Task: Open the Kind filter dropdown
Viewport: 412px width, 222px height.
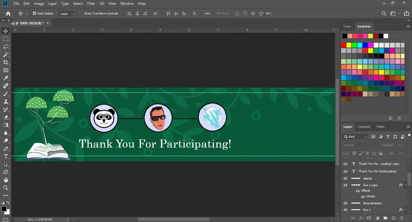Action: pos(355,137)
